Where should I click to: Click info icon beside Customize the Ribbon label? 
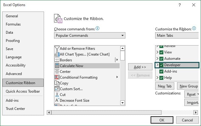click(194, 28)
